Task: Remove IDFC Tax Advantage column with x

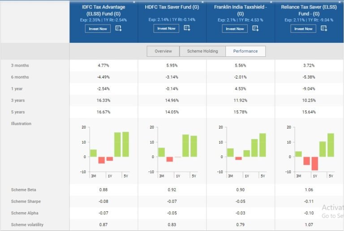Action: click(134, 2)
